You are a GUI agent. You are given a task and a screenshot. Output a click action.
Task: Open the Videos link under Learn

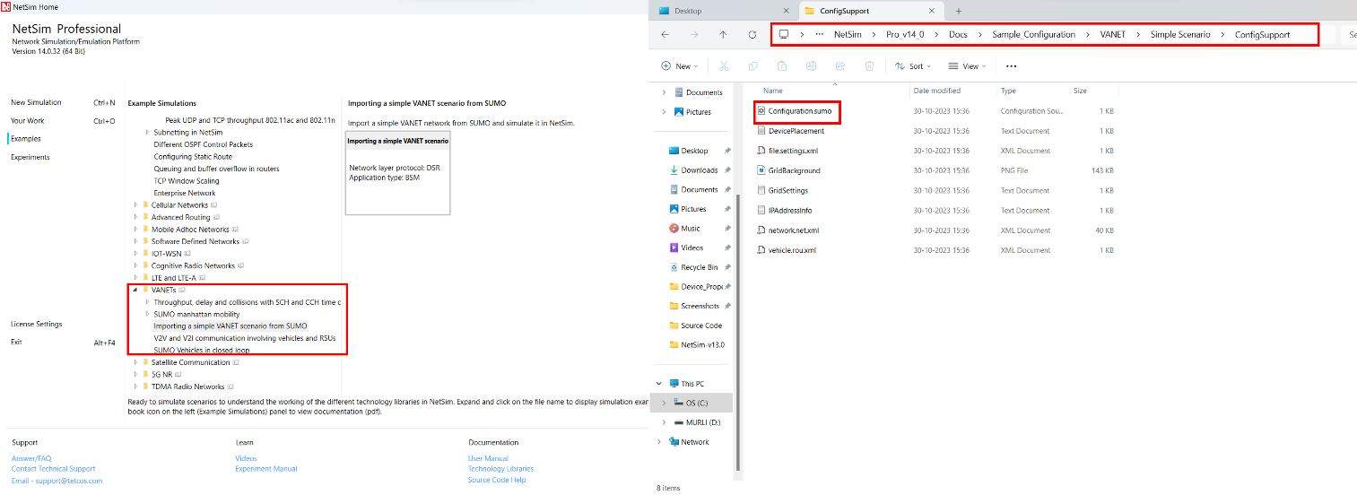click(246, 458)
